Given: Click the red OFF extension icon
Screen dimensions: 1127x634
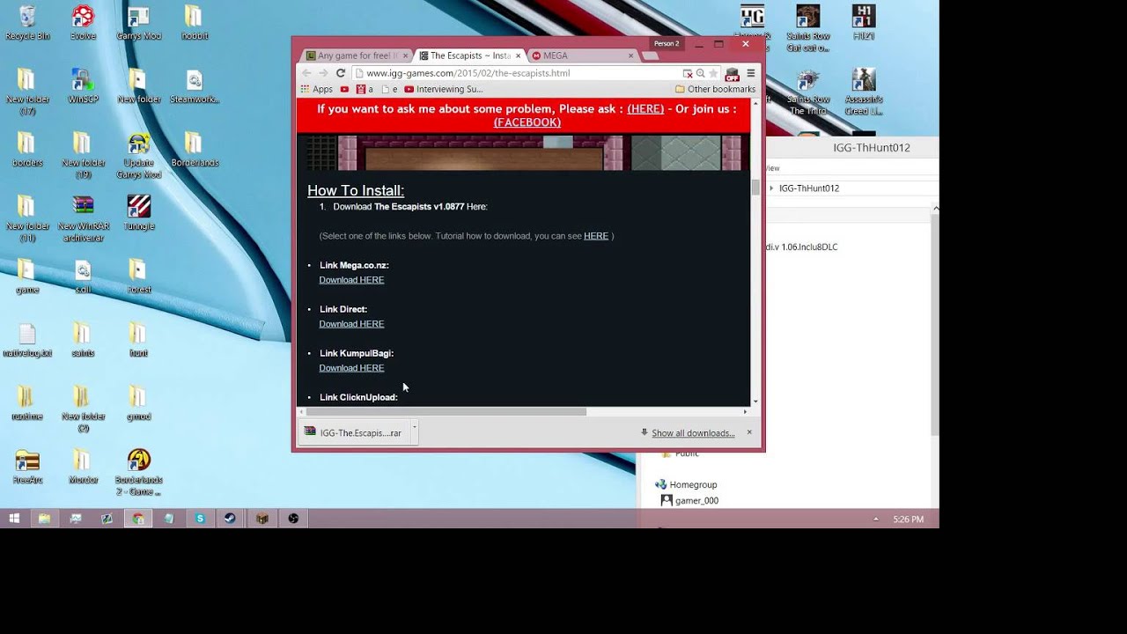Looking at the screenshot, I should (x=732, y=74).
